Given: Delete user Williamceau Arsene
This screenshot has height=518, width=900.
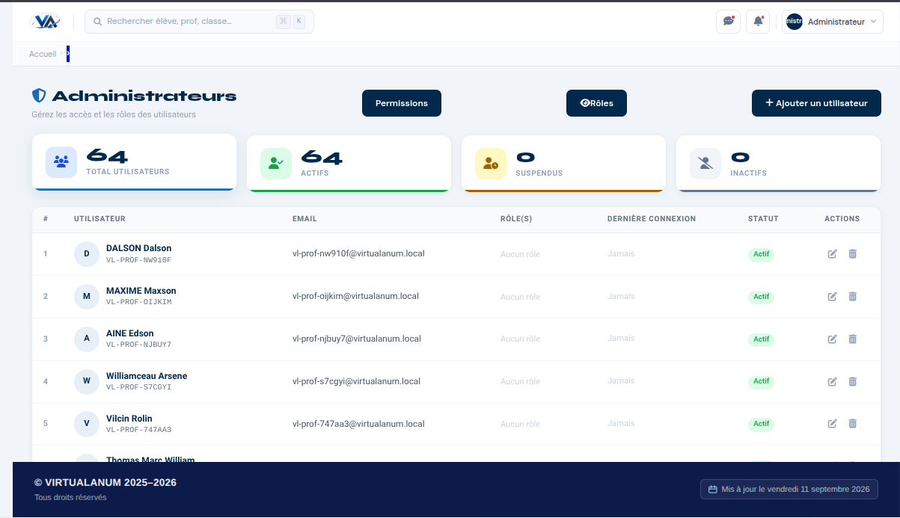Looking at the screenshot, I should point(852,382).
